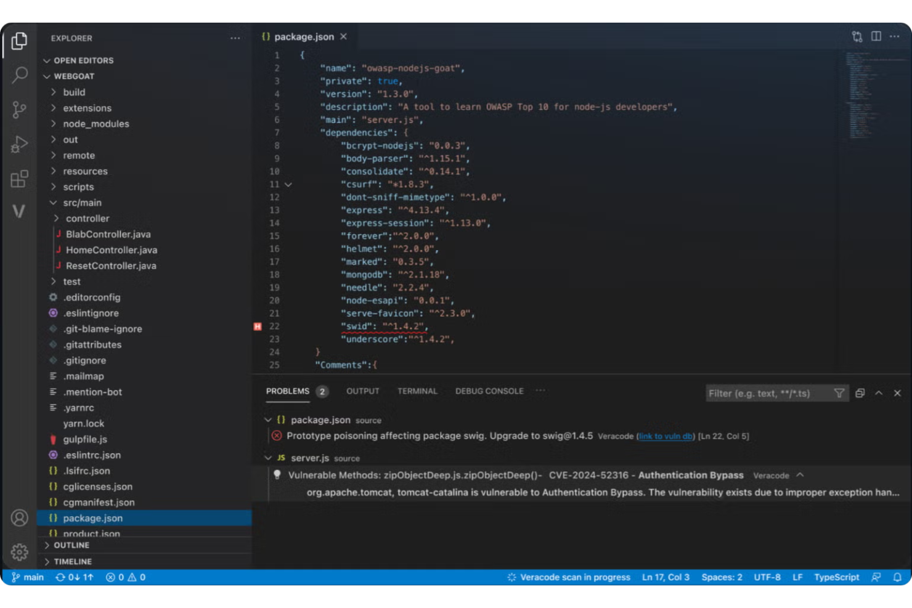Close the bottom panel
Screen dimensions: 912x608
(x=897, y=393)
